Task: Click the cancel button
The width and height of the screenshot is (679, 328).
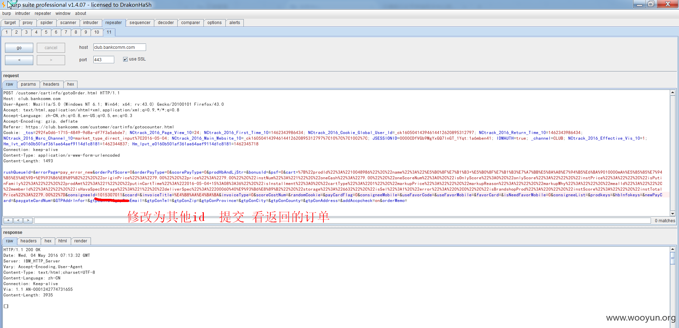Action: pos(51,48)
